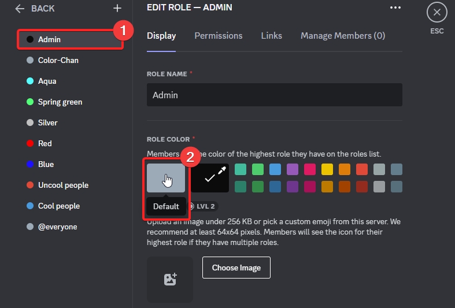Select the Color-Chan role
Image resolution: width=455 pixels, height=308 pixels.
click(x=58, y=60)
